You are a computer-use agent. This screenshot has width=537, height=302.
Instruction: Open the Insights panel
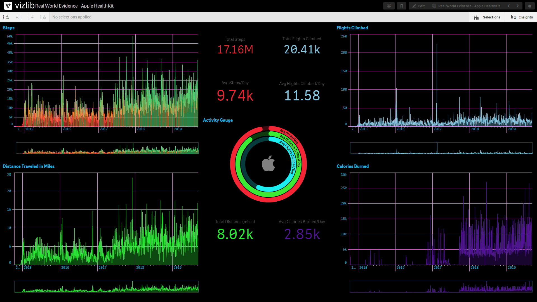click(521, 17)
